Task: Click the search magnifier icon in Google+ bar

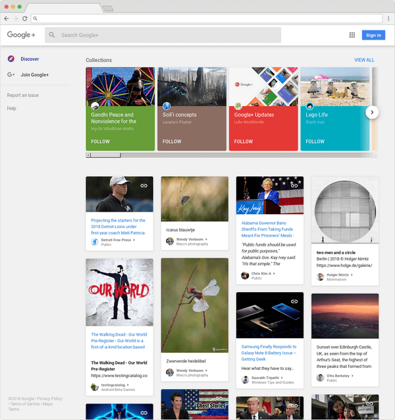Action: click(52, 35)
